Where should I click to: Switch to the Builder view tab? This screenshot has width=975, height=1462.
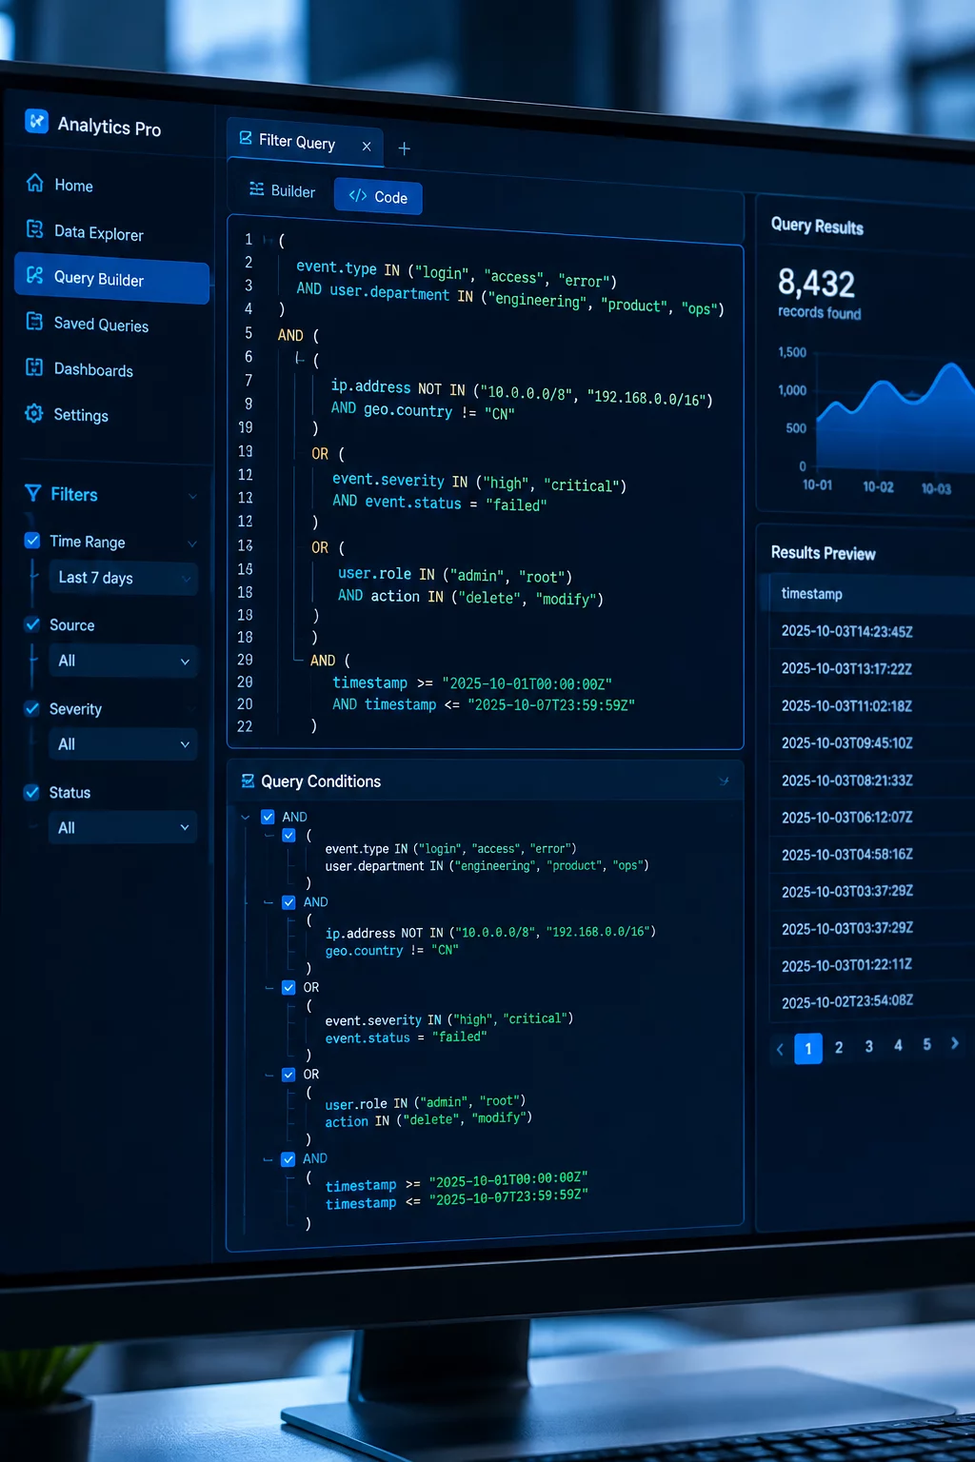click(x=282, y=191)
